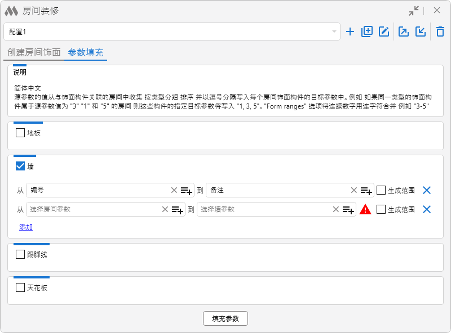Image resolution: width=451 pixels, height=333 pixels.
Task: Open parameter list icon beside 编号 field
Action: pos(187,191)
